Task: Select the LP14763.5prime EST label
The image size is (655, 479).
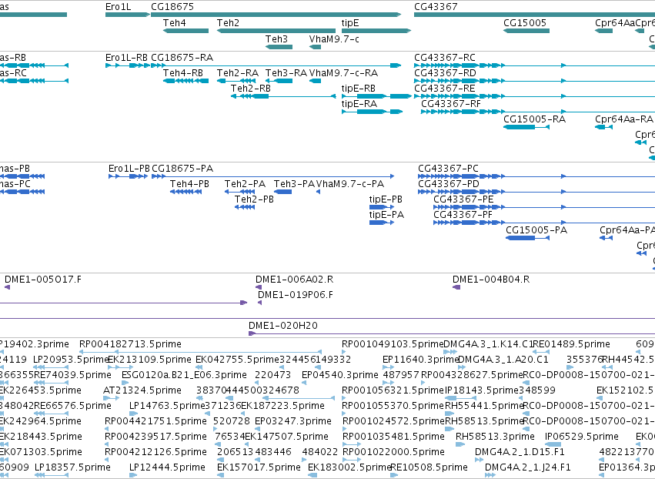Action: point(168,407)
